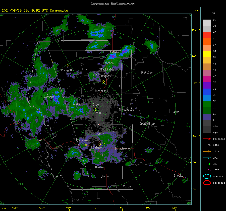Click the Didsbury city label
Image resolution: width=226 pixels, height=211 pixels.
click(95, 112)
